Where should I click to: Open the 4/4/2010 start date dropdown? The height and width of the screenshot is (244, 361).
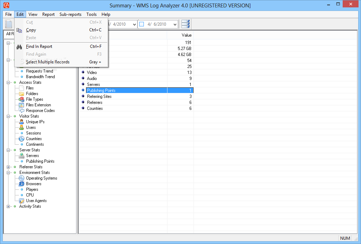(x=134, y=24)
